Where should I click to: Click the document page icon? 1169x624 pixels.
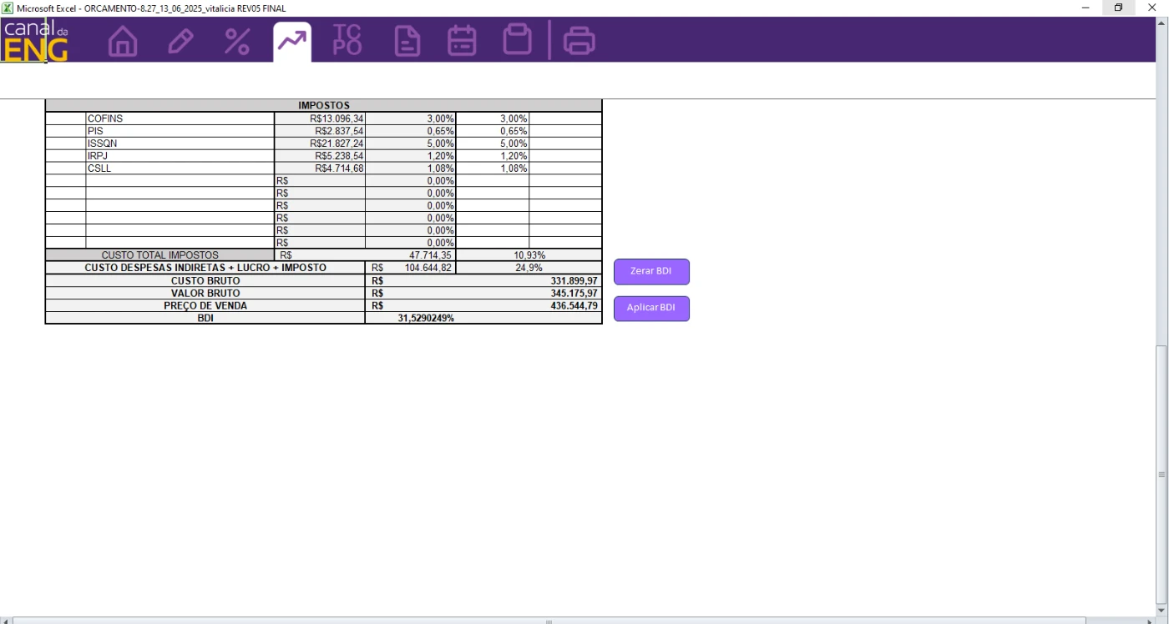(407, 41)
